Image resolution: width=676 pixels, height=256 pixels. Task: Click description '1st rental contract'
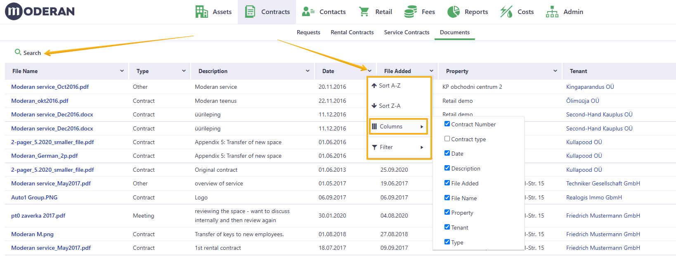(x=218, y=248)
